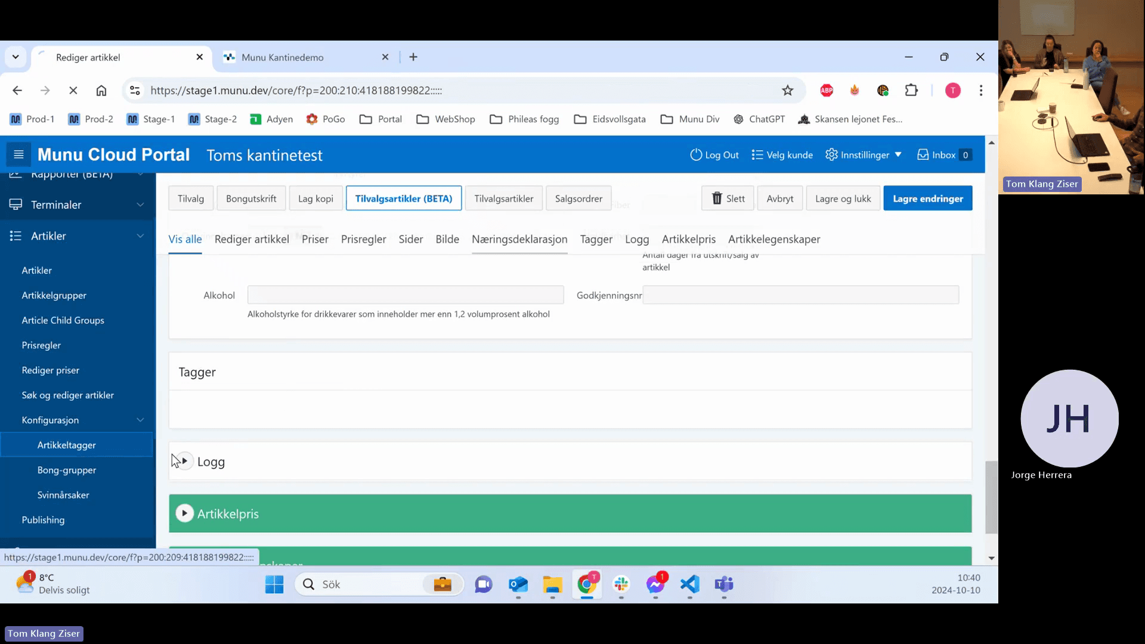Open Microsoft Teams from taskbar

[724, 584]
